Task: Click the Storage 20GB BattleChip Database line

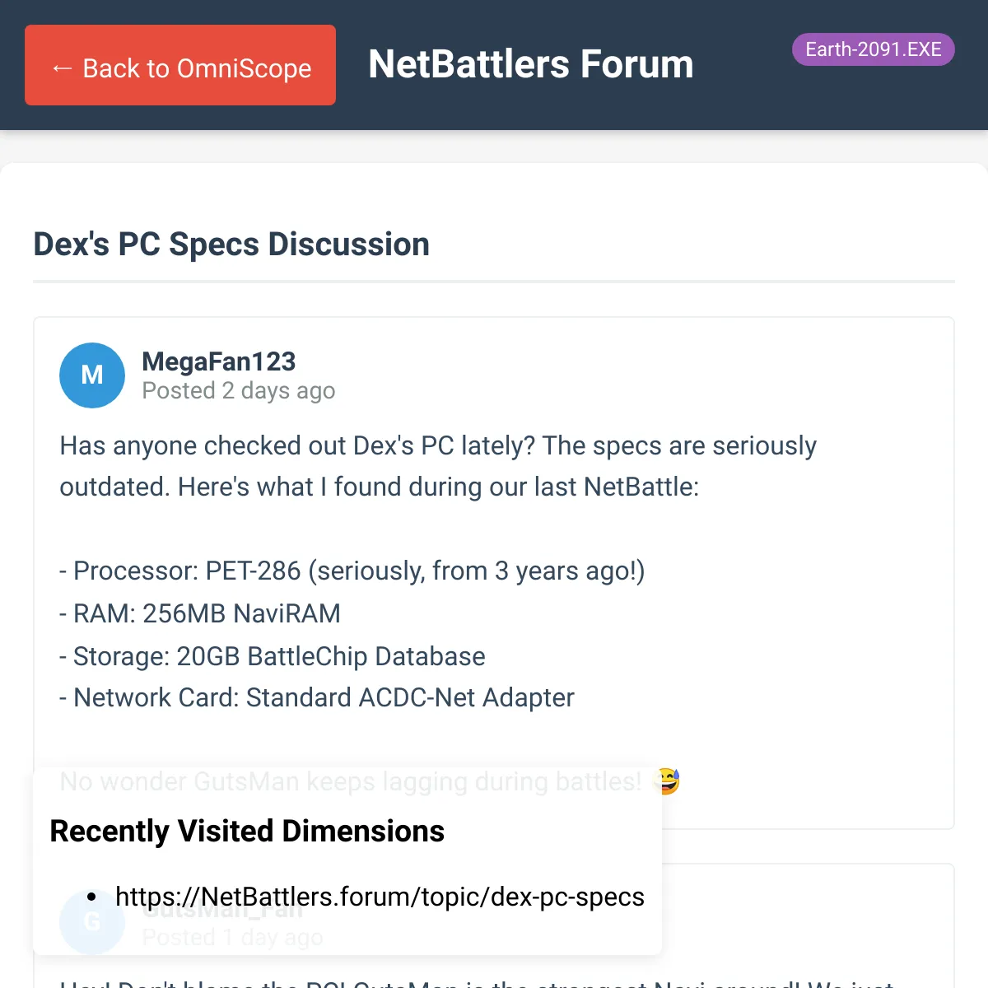Action: pos(273,656)
